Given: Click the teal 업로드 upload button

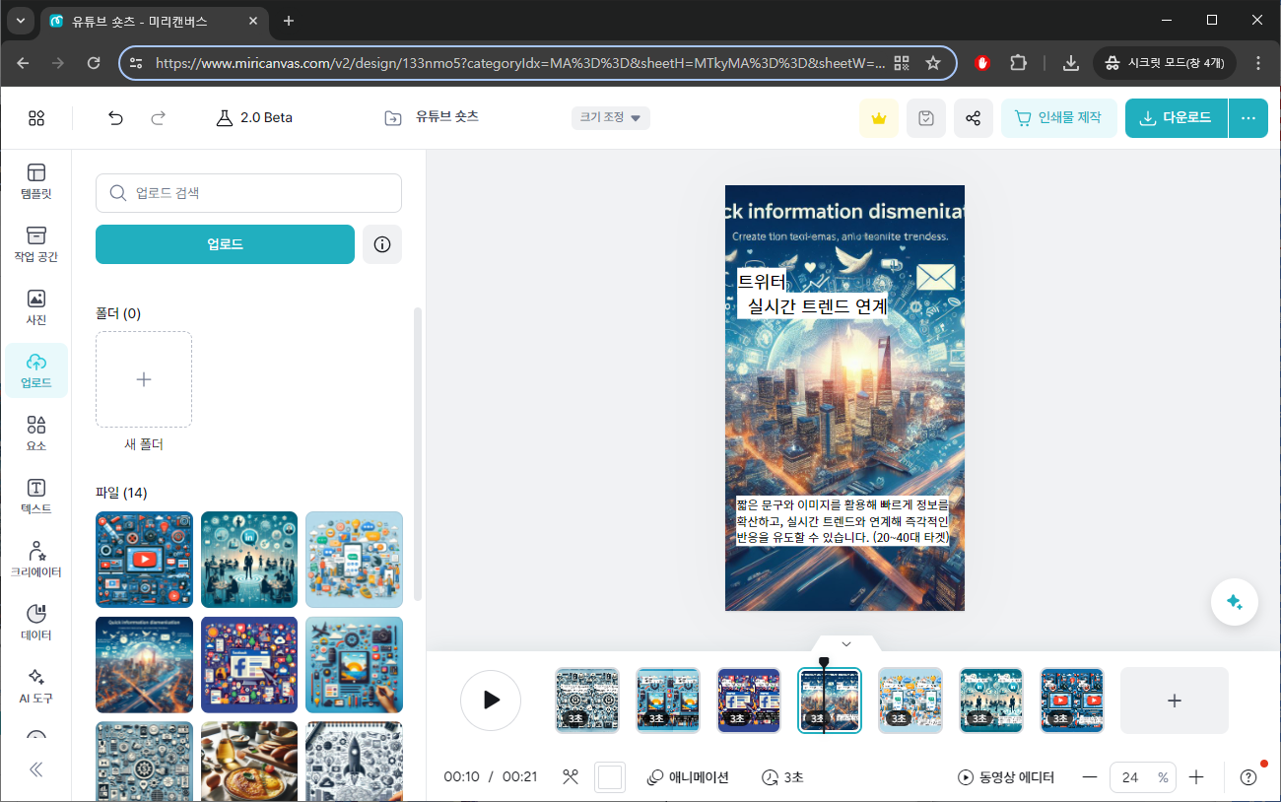Looking at the screenshot, I should (x=225, y=244).
